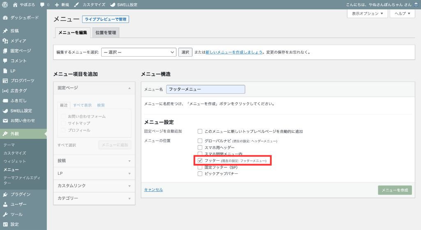This screenshot has width=421, height=230.
Task: Uncheck the フッター menu location
Action: [x=200, y=160]
